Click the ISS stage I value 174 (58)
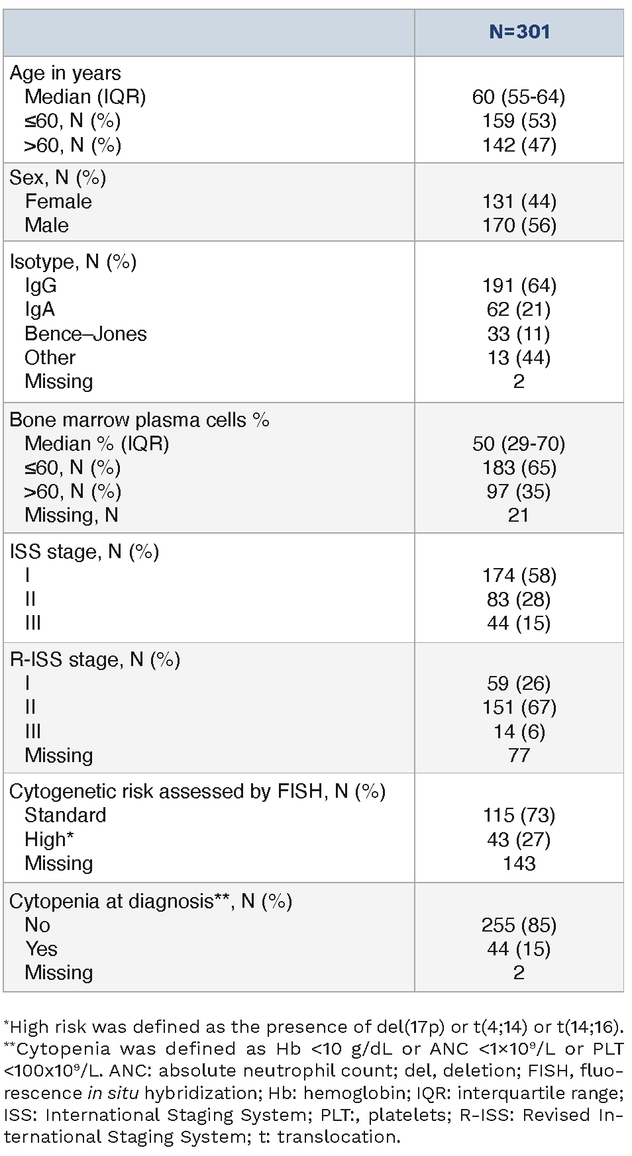This screenshot has width=632, height=1156. tap(519, 575)
